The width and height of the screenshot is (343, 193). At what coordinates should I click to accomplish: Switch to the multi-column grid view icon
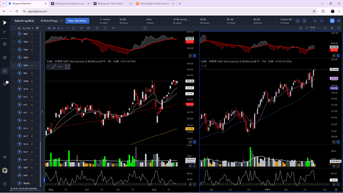tap(339, 21)
